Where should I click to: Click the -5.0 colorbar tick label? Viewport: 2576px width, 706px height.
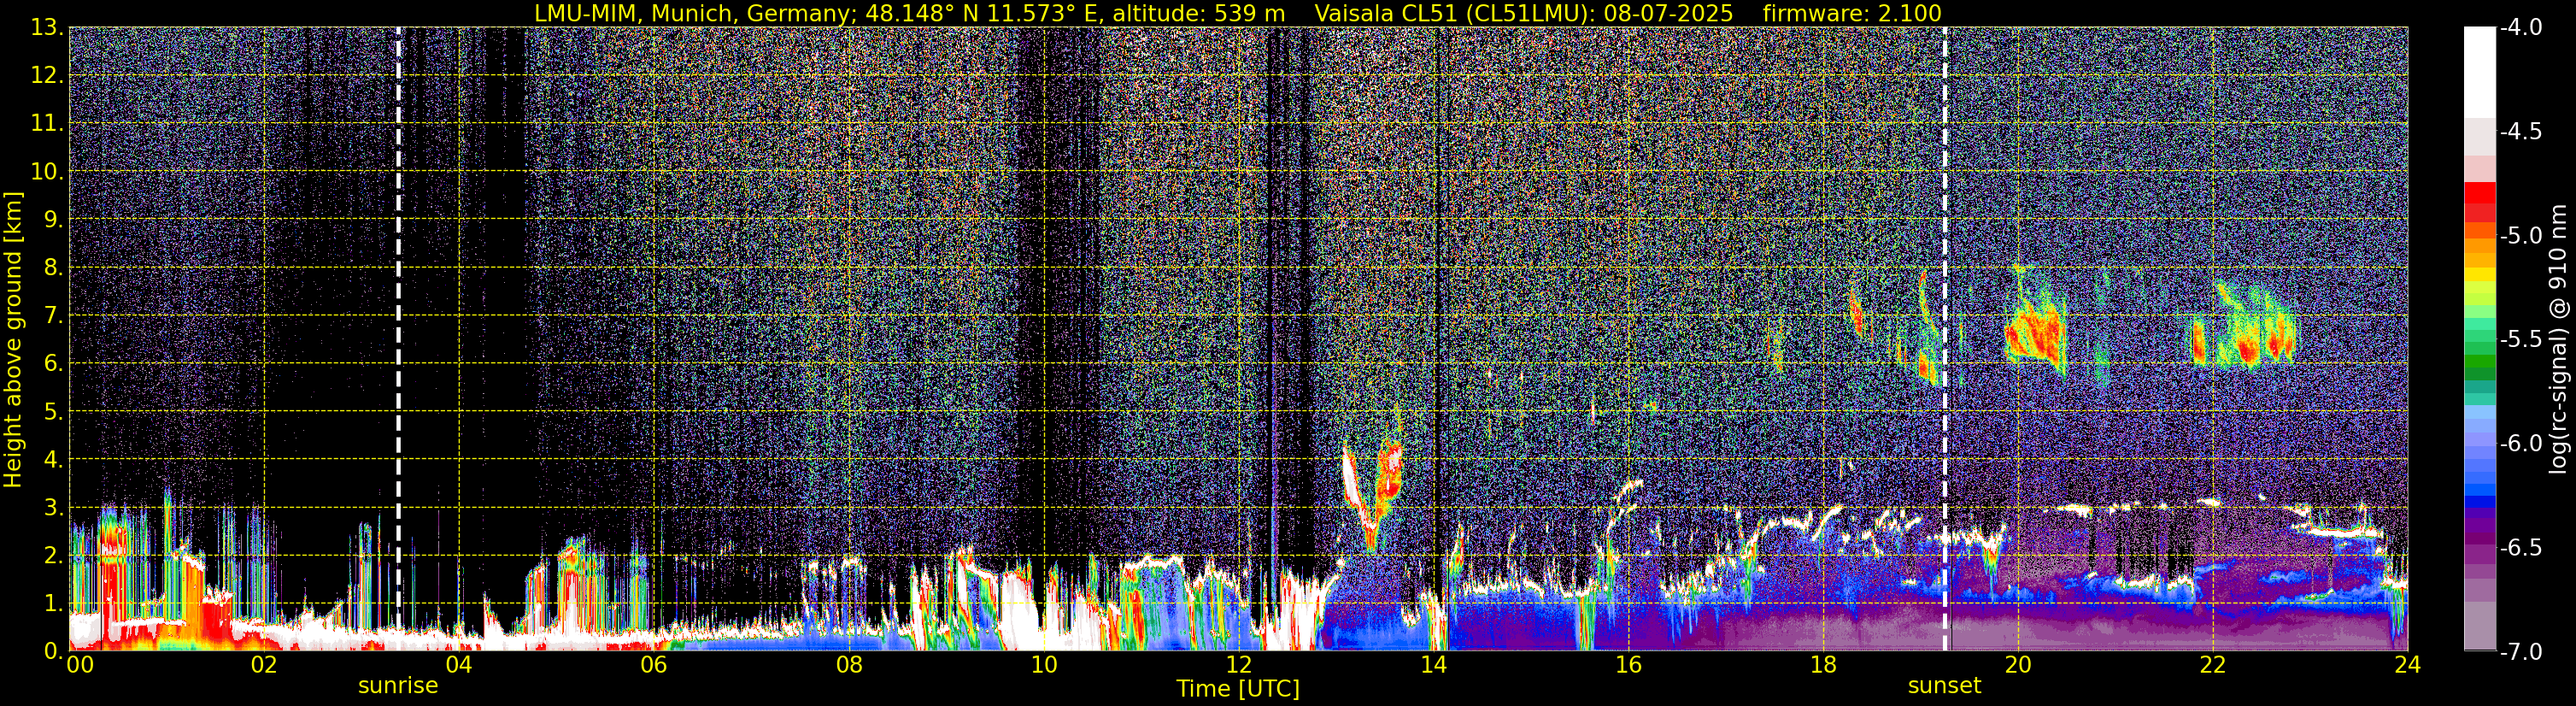(x=2520, y=236)
